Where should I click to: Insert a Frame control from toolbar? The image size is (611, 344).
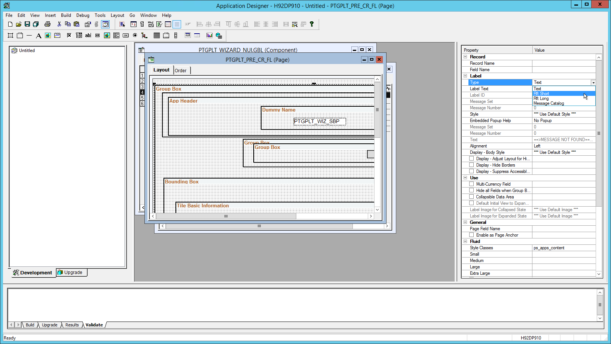pos(10,36)
